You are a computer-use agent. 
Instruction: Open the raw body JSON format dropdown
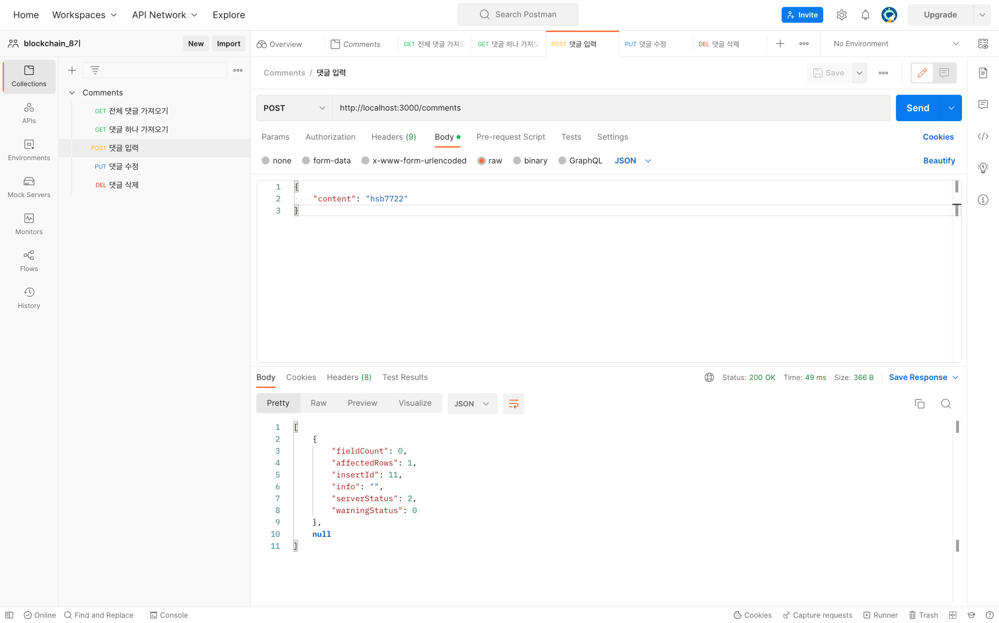tap(633, 161)
